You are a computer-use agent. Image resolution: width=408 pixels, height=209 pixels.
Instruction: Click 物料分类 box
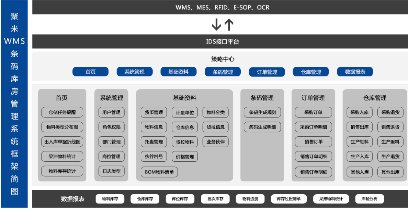pos(215,112)
